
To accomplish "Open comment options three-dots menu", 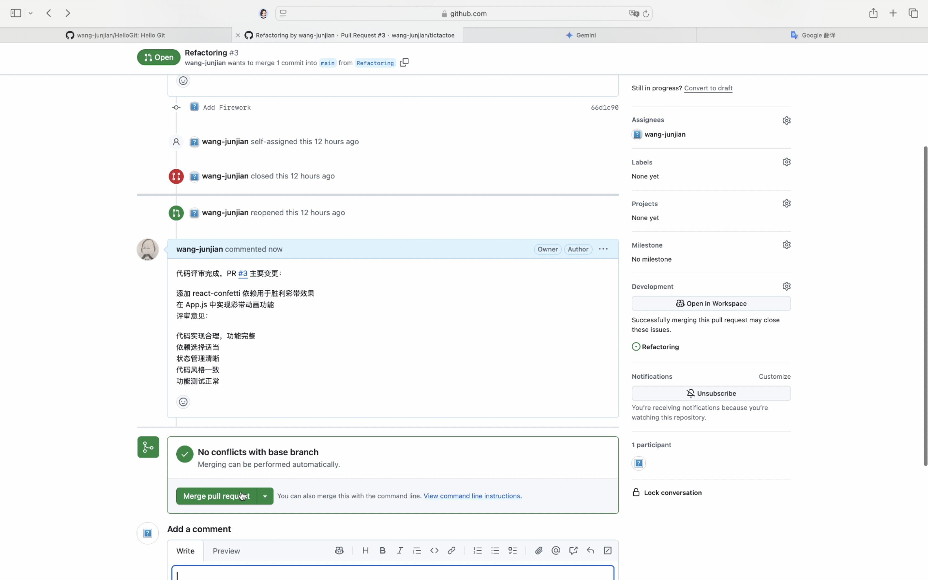I will [x=603, y=249].
